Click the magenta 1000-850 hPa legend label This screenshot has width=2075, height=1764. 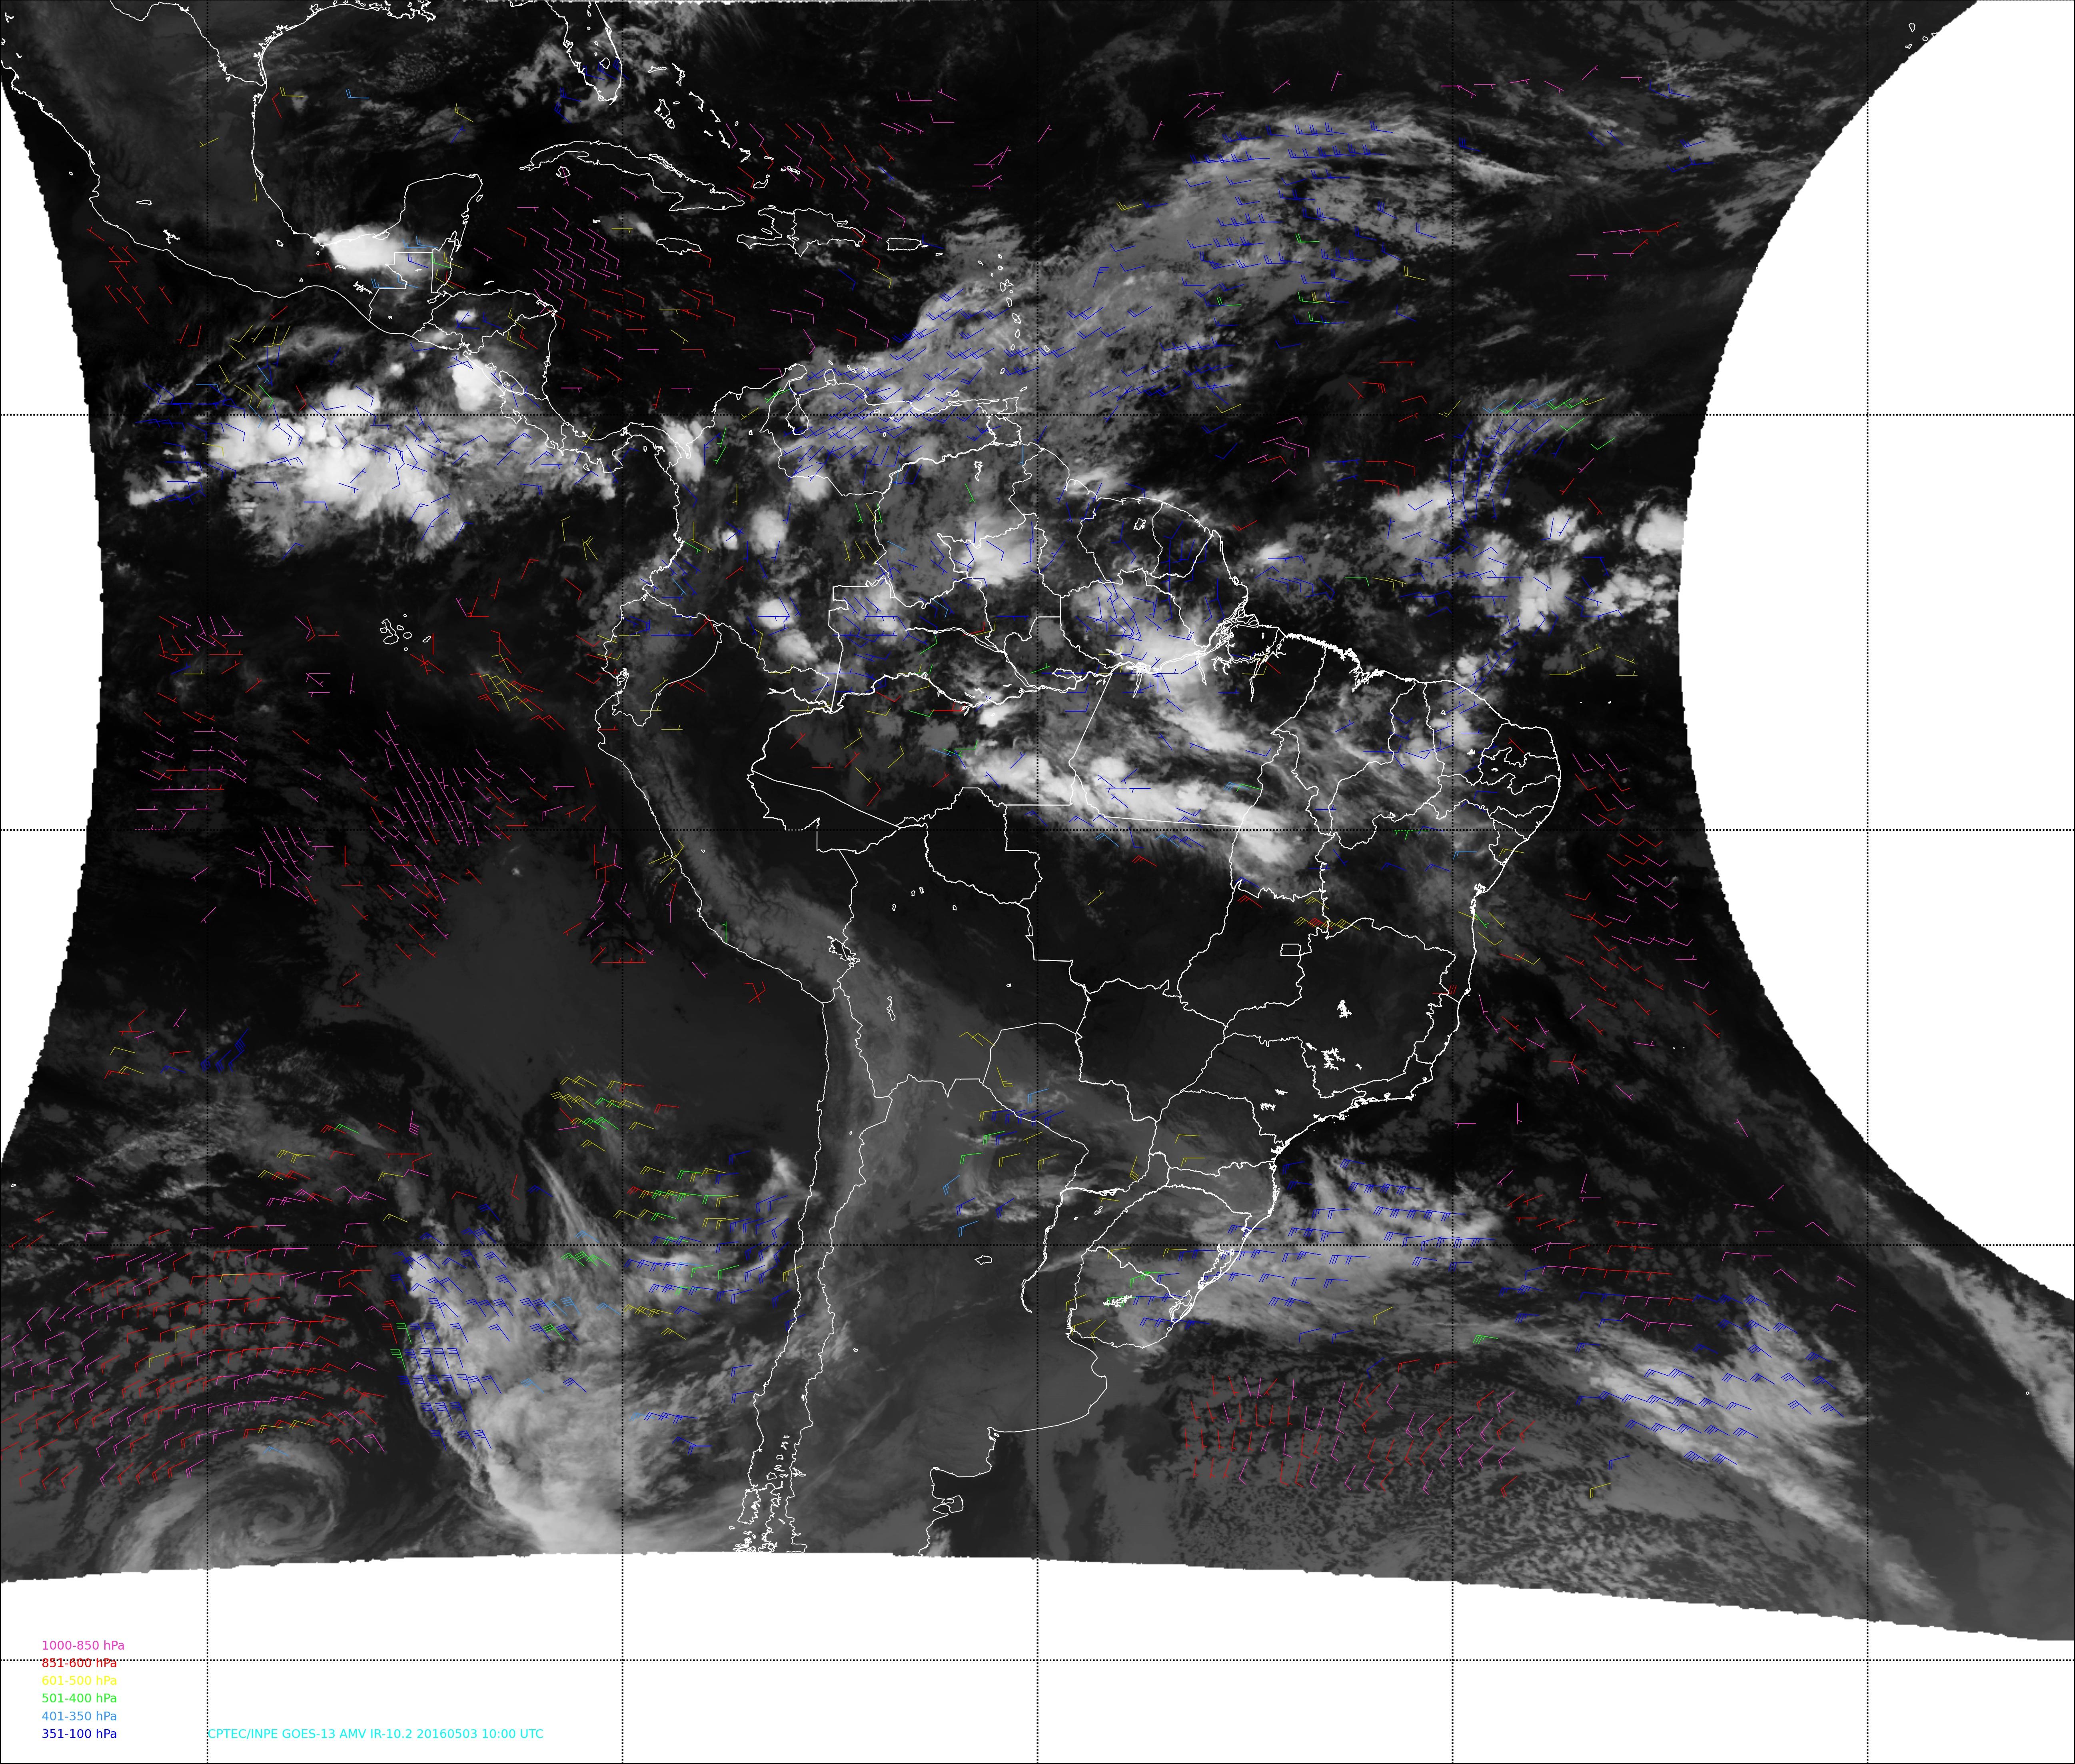(x=83, y=1645)
